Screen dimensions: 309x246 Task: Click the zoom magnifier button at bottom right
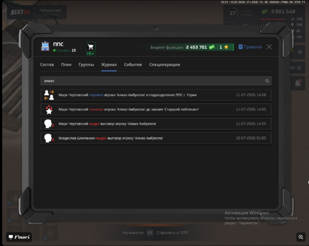[x=301, y=237]
